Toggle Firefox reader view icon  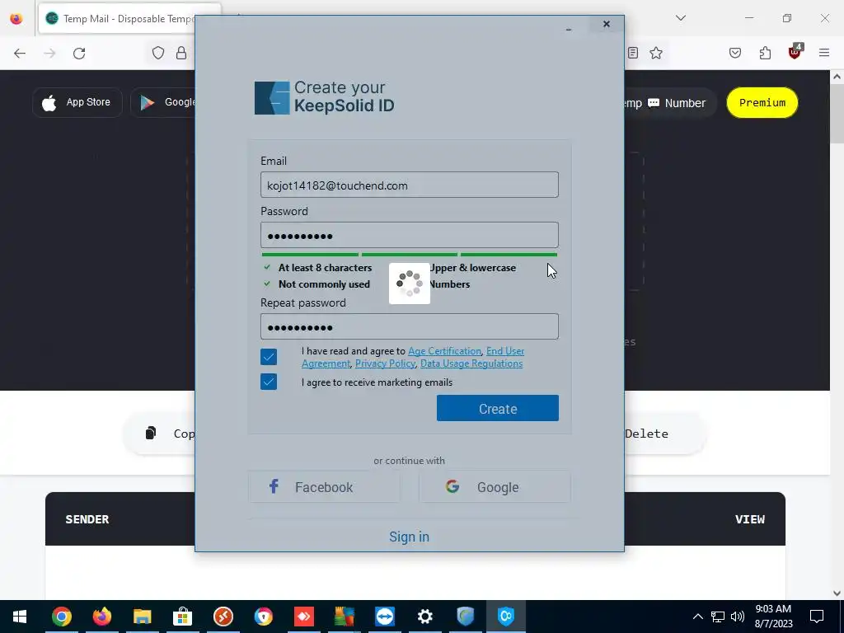(x=633, y=53)
